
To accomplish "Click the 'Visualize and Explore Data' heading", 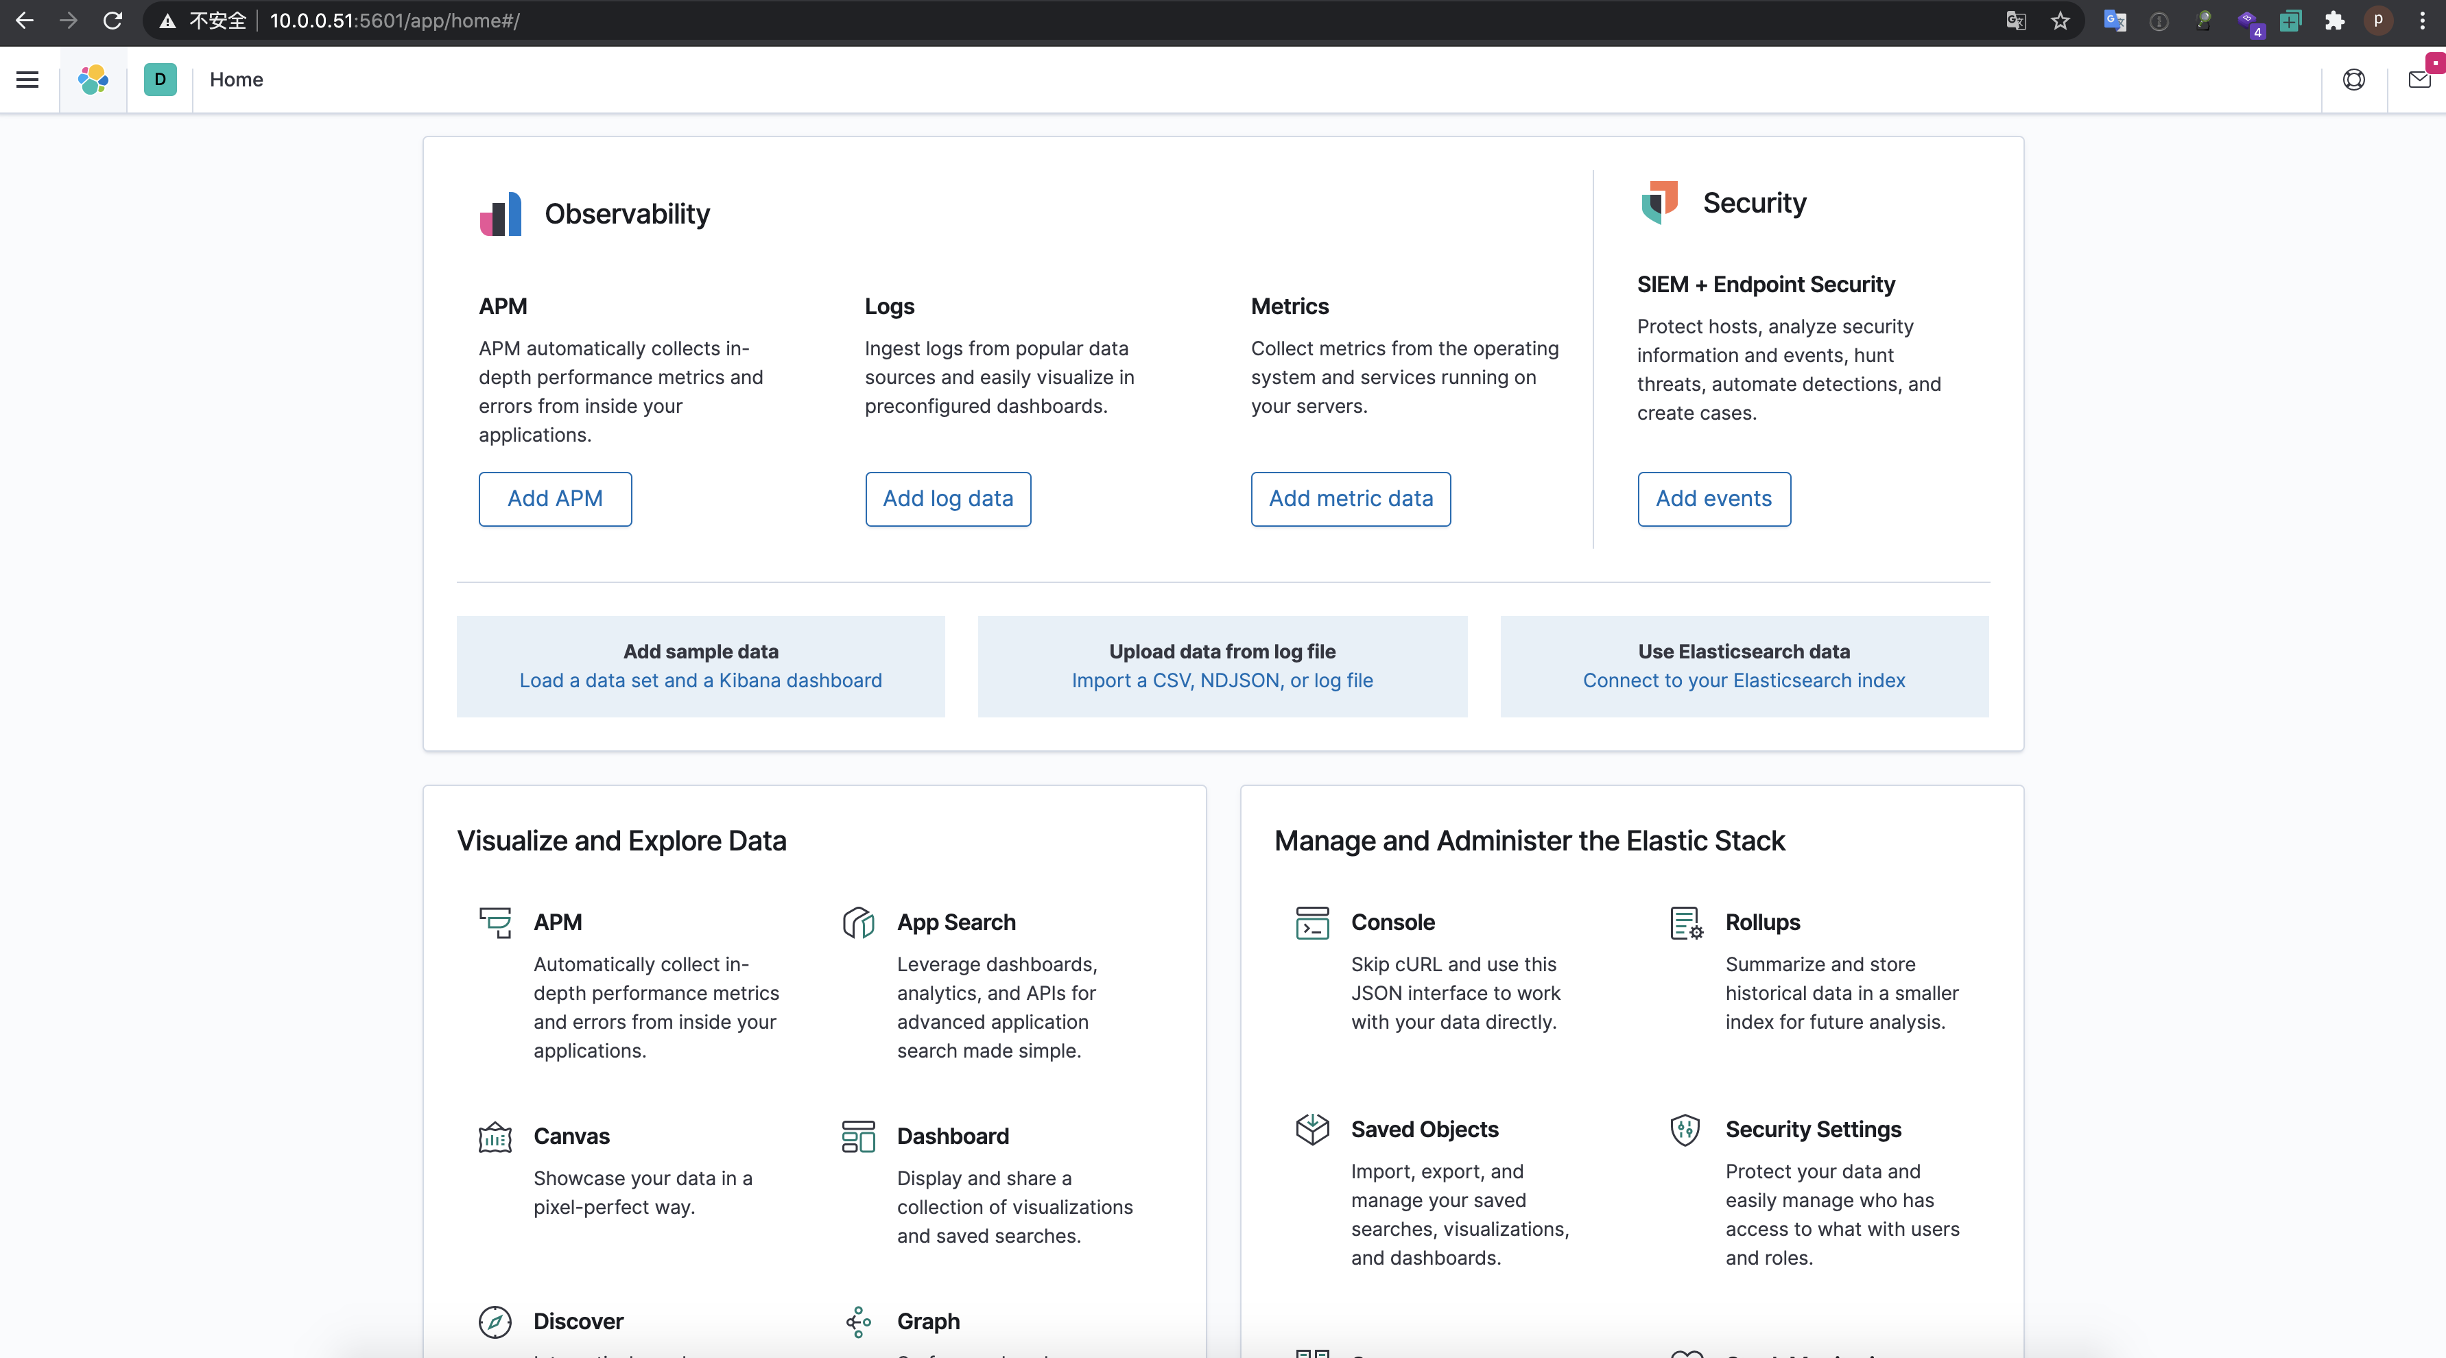I will point(621,842).
